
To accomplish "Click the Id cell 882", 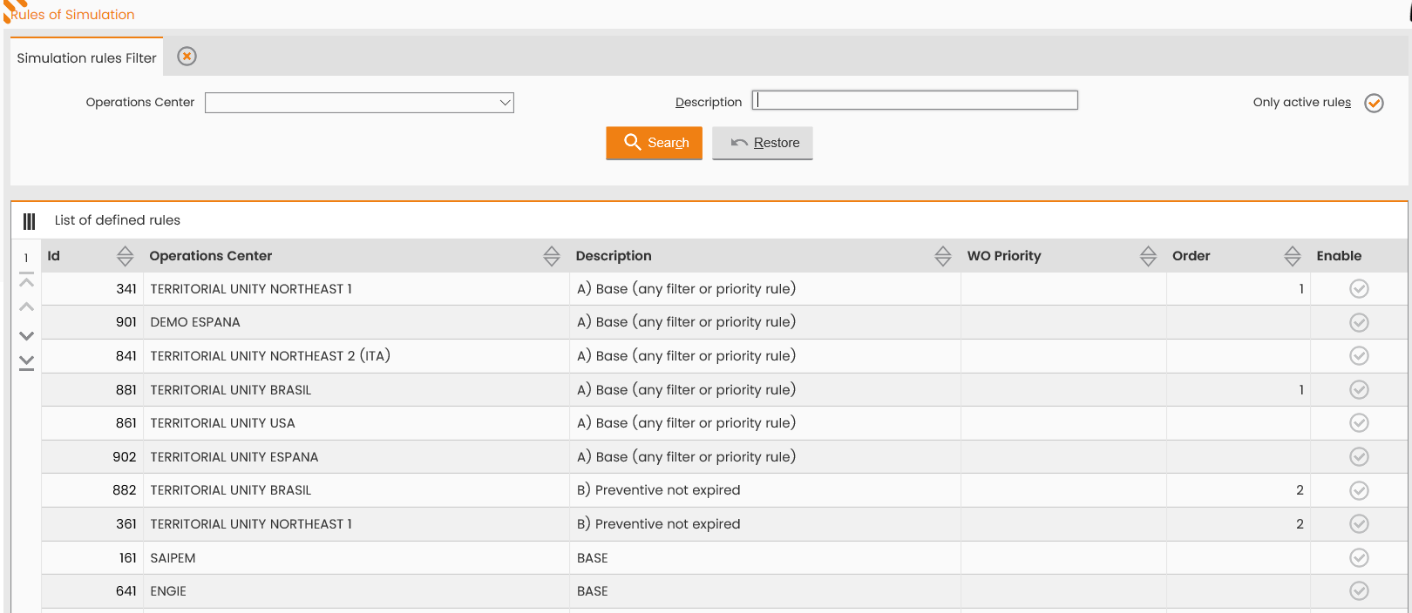I will [x=92, y=490].
